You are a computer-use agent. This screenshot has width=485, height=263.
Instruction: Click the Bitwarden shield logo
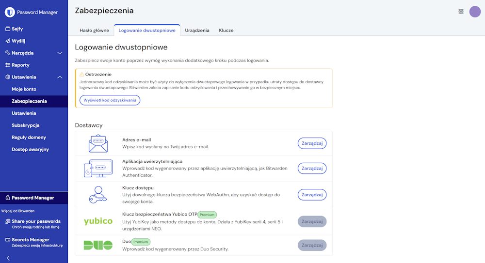tap(9, 12)
